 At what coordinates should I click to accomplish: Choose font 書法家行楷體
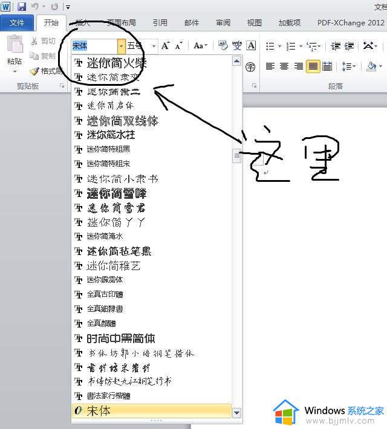coord(151,396)
